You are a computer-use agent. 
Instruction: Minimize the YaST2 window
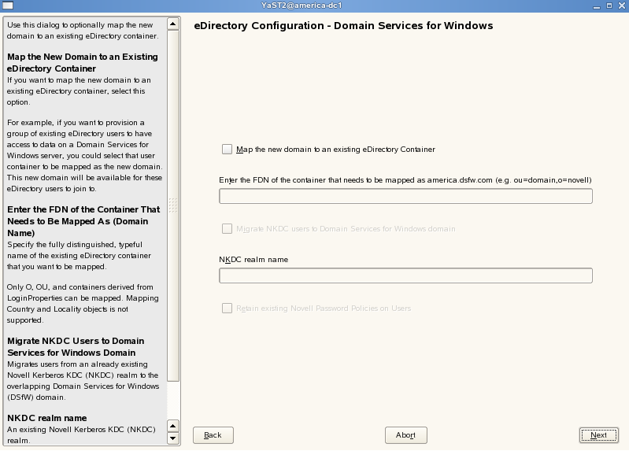pyautogui.click(x=597, y=6)
